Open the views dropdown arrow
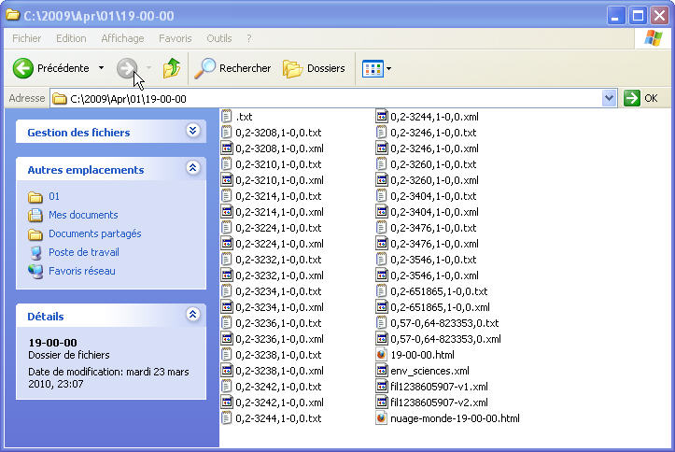This screenshot has height=452, width=675. point(388,68)
